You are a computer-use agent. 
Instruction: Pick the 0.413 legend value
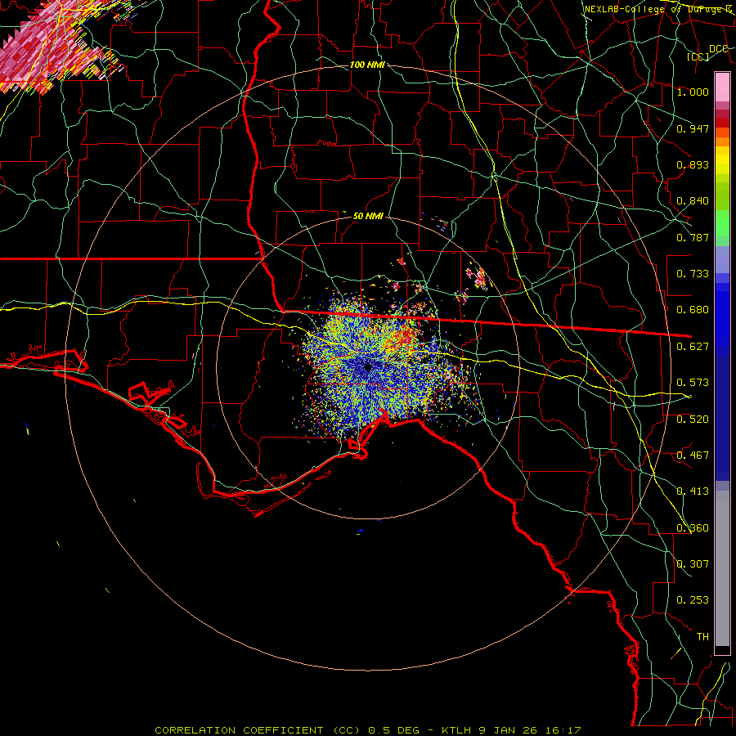tap(693, 491)
